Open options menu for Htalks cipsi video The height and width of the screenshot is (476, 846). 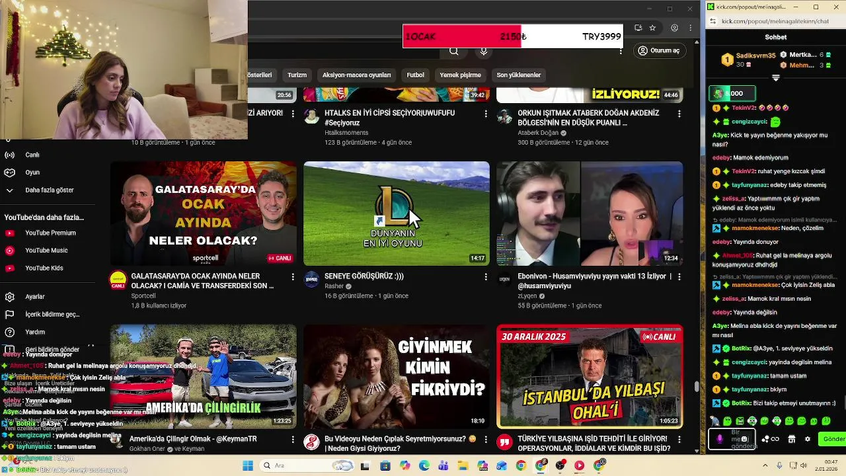[486, 114]
